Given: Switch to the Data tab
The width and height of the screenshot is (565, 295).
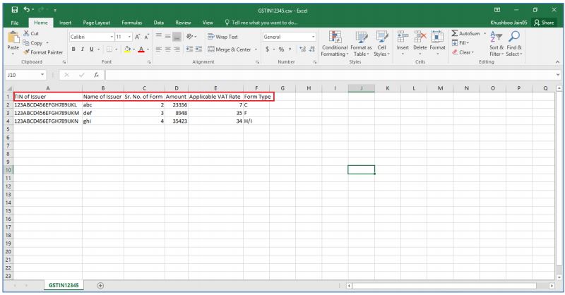Looking at the screenshot, I should click(x=158, y=23).
